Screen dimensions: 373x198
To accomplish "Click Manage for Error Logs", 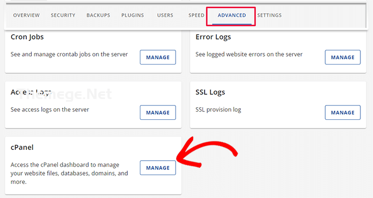I will point(342,57).
